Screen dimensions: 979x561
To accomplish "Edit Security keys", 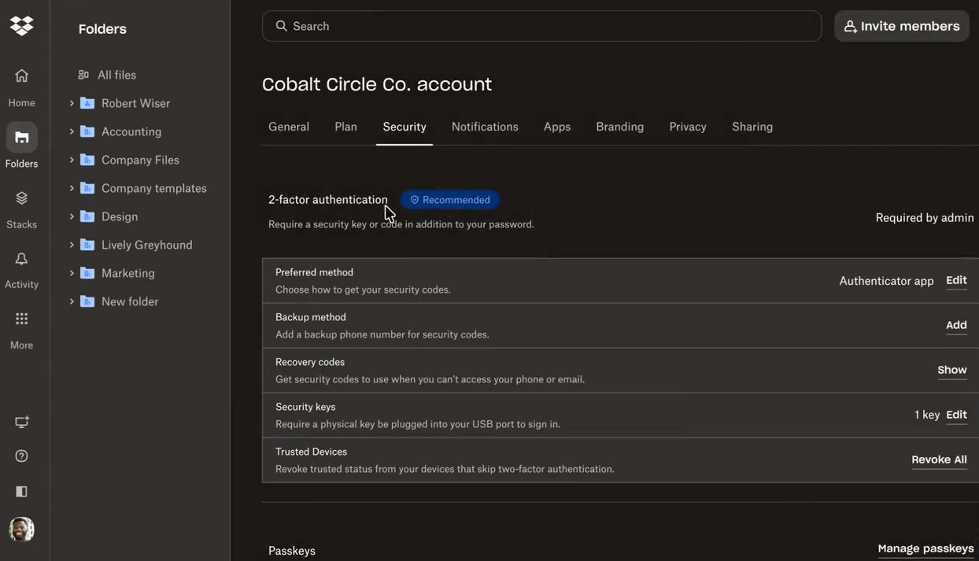I will coord(956,415).
